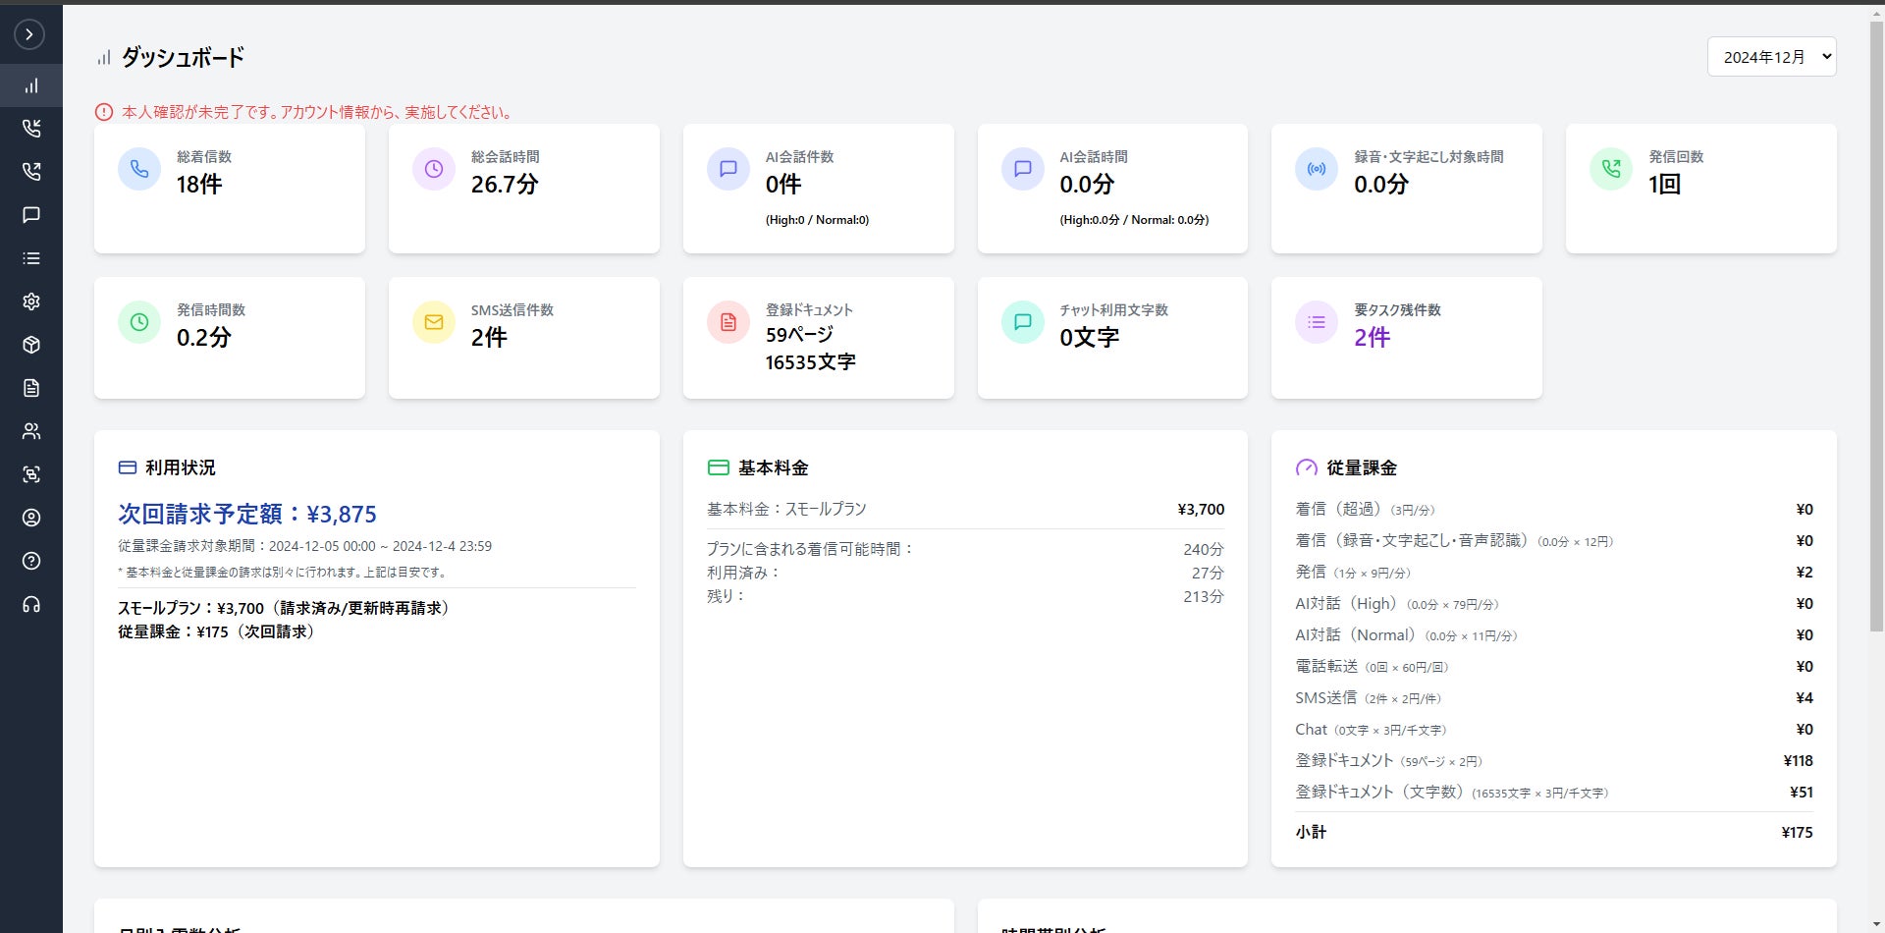
Task: Click the red warning icon beside the identity notice
Action: [x=104, y=112]
